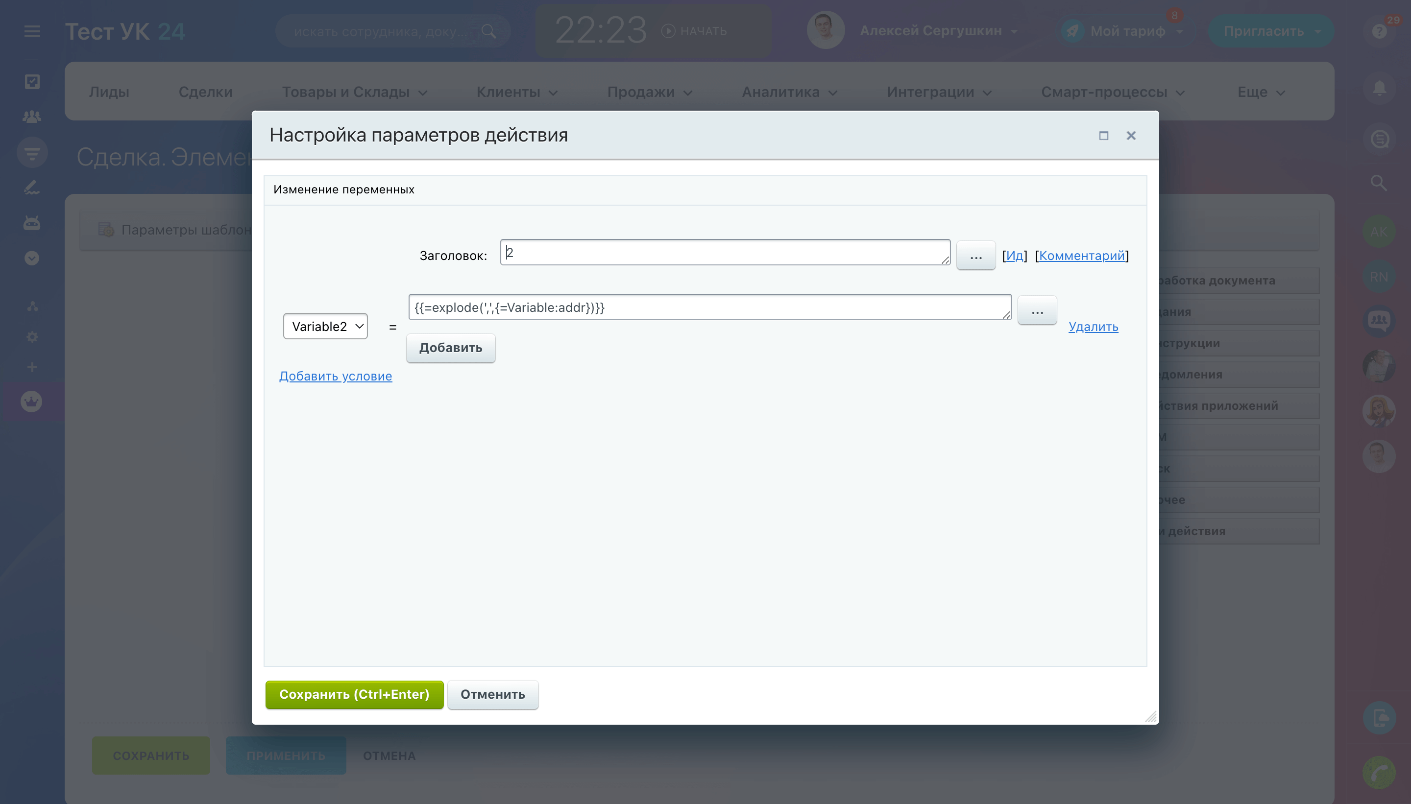Image resolution: width=1411 pixels, height=804 pixels.
Task: Expand the Товары и Склады menu
Action: coord(354,92)
